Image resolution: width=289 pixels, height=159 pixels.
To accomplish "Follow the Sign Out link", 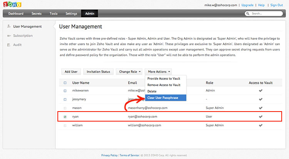I will click(x=276, y=5).
